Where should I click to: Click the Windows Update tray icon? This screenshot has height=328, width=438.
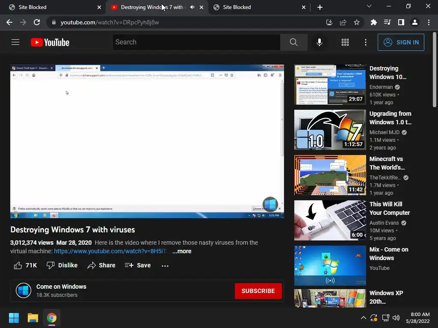click(x=374, y=318)
